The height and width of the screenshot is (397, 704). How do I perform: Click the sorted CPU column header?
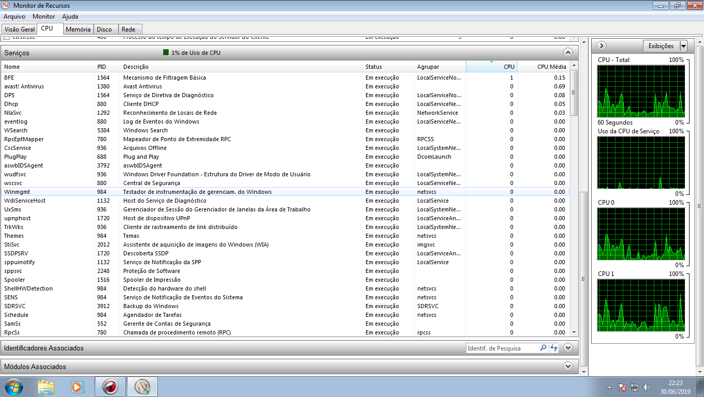491,67
